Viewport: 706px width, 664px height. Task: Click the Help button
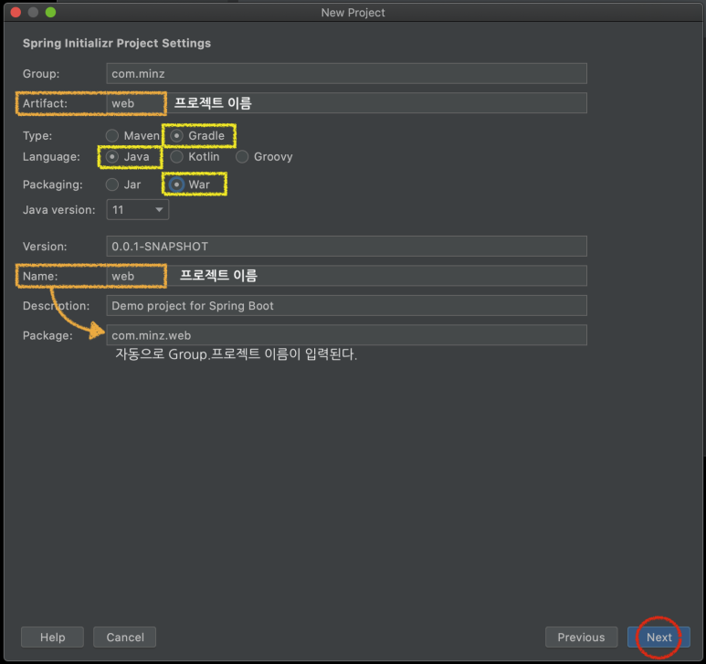pos(52,637)
